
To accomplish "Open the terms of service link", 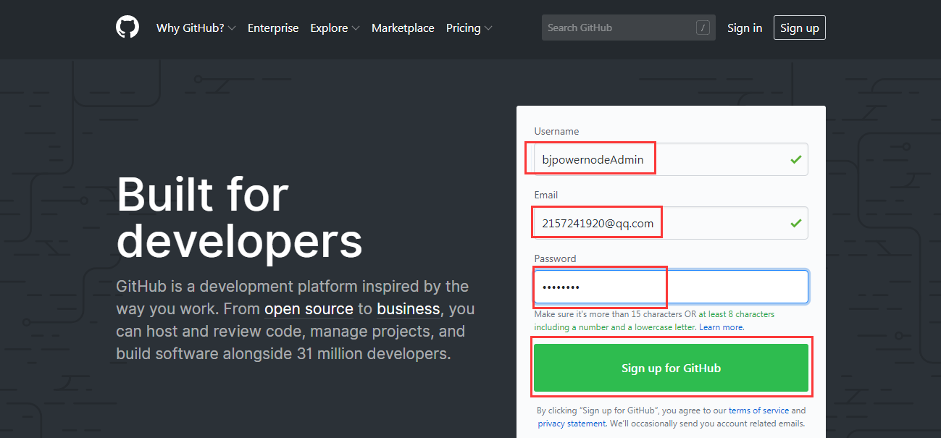I will pos(758,410).
